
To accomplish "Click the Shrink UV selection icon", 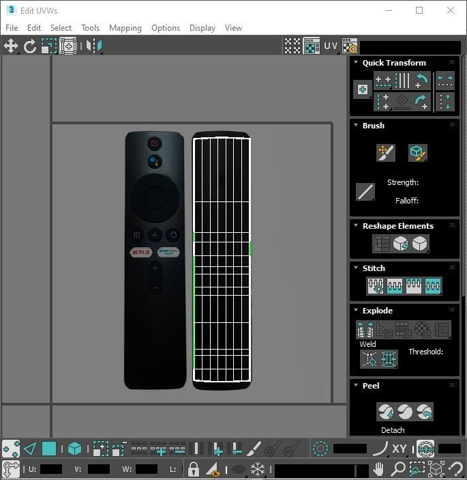I will tap(119, 449).
